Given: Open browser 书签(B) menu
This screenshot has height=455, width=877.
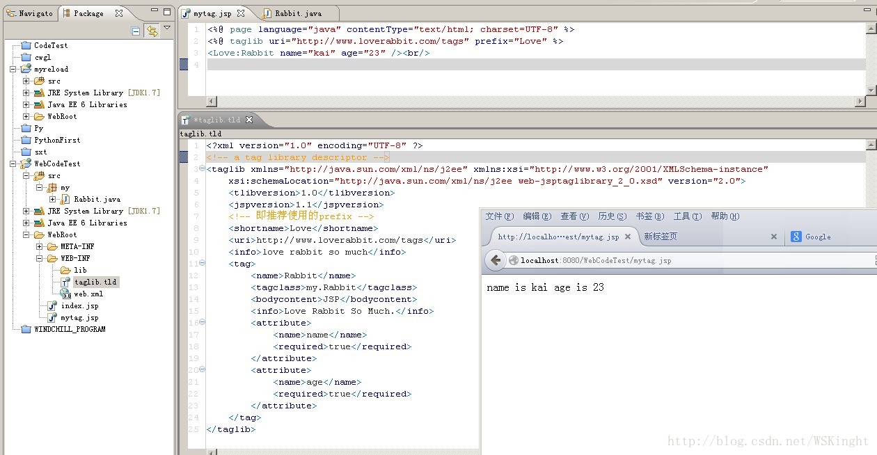Looking at the screenshot, I should coord(650,216).
